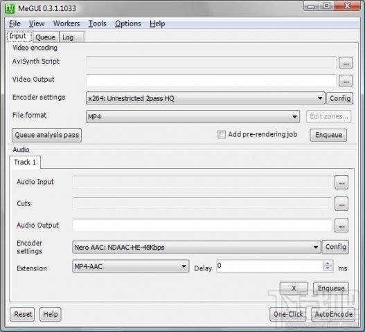
Task: Open the Workers menu
Action: [x=66, y=24]
